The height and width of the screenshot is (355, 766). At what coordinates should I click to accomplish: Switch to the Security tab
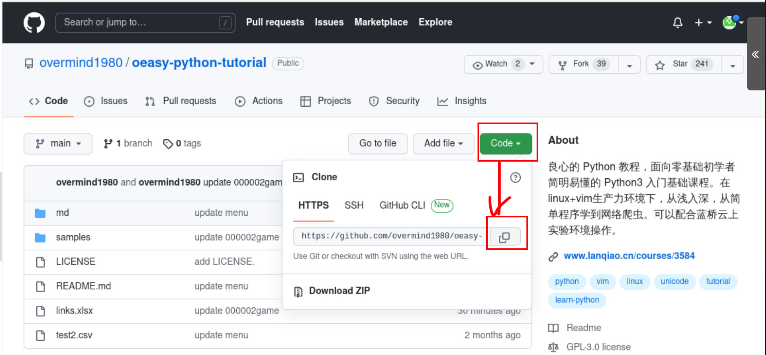pos(394,101)
